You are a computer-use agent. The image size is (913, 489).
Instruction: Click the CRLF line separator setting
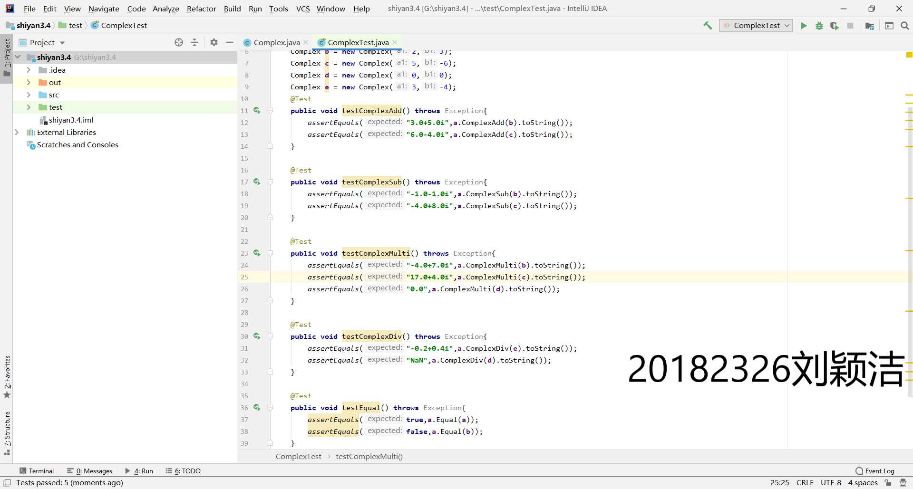[805, 483]
